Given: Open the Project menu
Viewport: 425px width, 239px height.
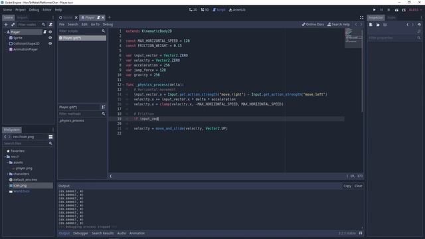Looking at the screenshot, I should click(21, 10).
